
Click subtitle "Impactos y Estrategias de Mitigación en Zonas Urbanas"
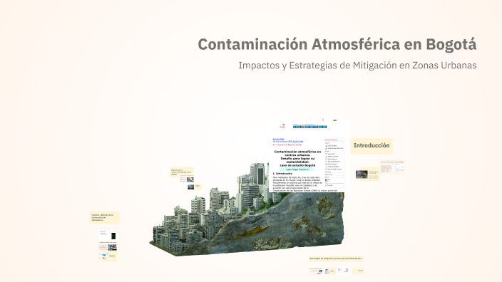(357, 66)
